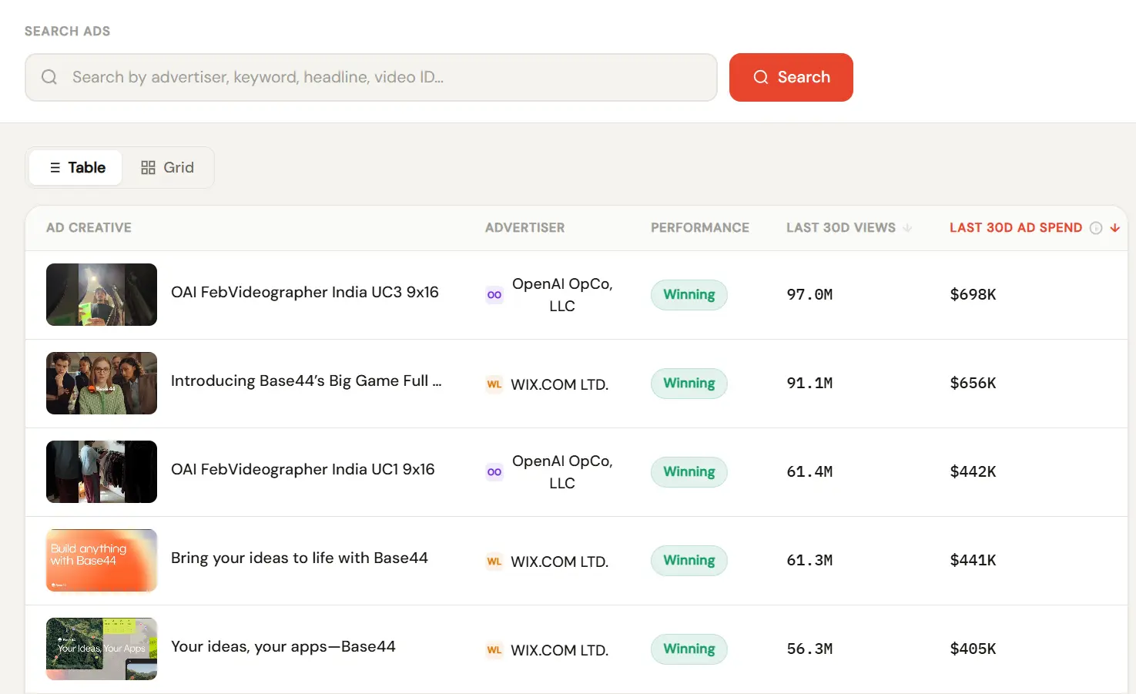Click the $698K ad spend value

click(x=973, y=294)
